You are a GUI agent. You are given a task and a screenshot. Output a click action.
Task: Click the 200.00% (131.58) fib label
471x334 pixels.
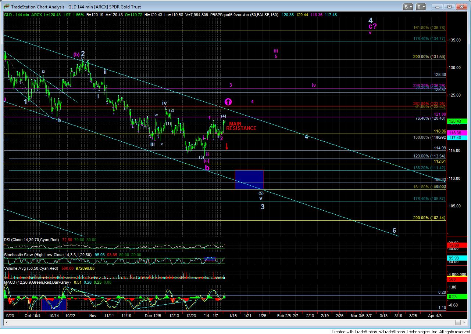pos(430,57)
